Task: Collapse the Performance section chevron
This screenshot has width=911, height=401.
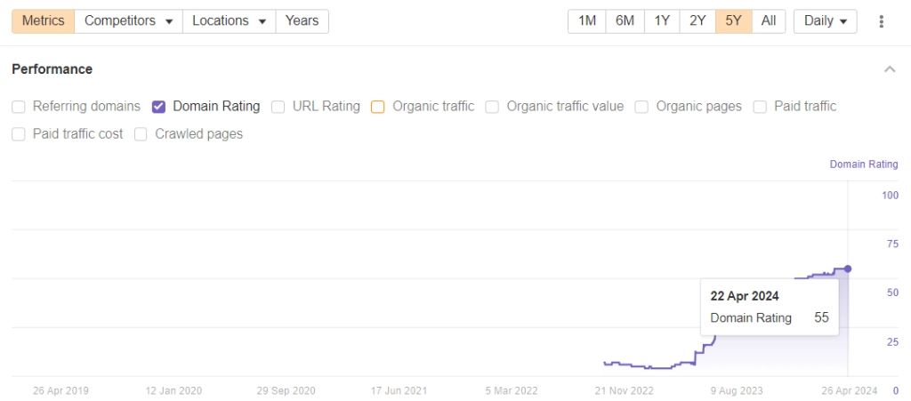Action: [x=890, y=69]
